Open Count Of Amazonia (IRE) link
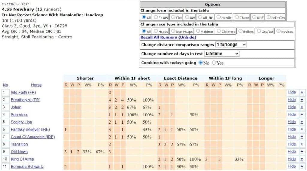The width and height of the screenshot is (307, 171). click(x=33, y=137)
